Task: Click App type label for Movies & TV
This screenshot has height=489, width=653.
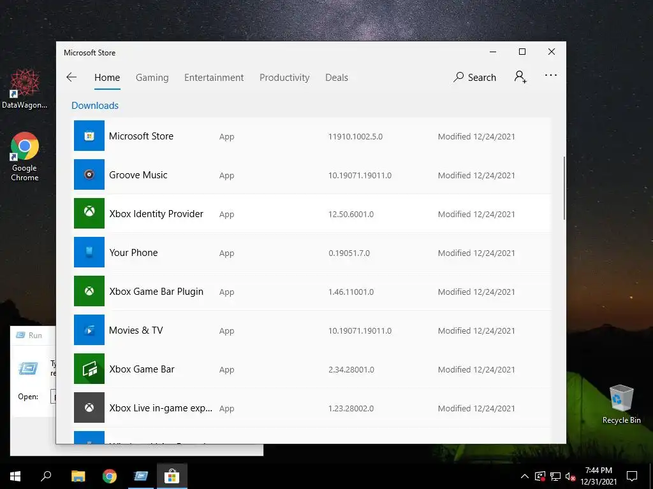Action: (226, 331)
